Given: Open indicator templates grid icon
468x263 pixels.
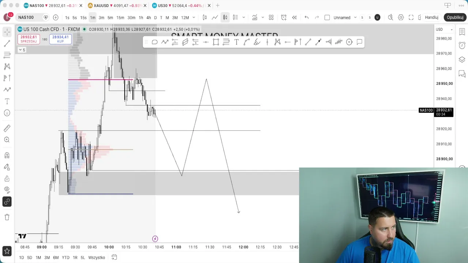Looking at the screenshot, I should click(x=271, y=18).
